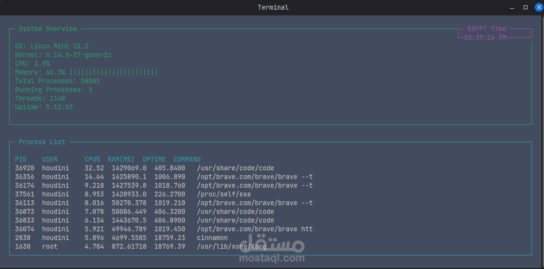Click the CPU: 1.9% line

coord(32,63)
